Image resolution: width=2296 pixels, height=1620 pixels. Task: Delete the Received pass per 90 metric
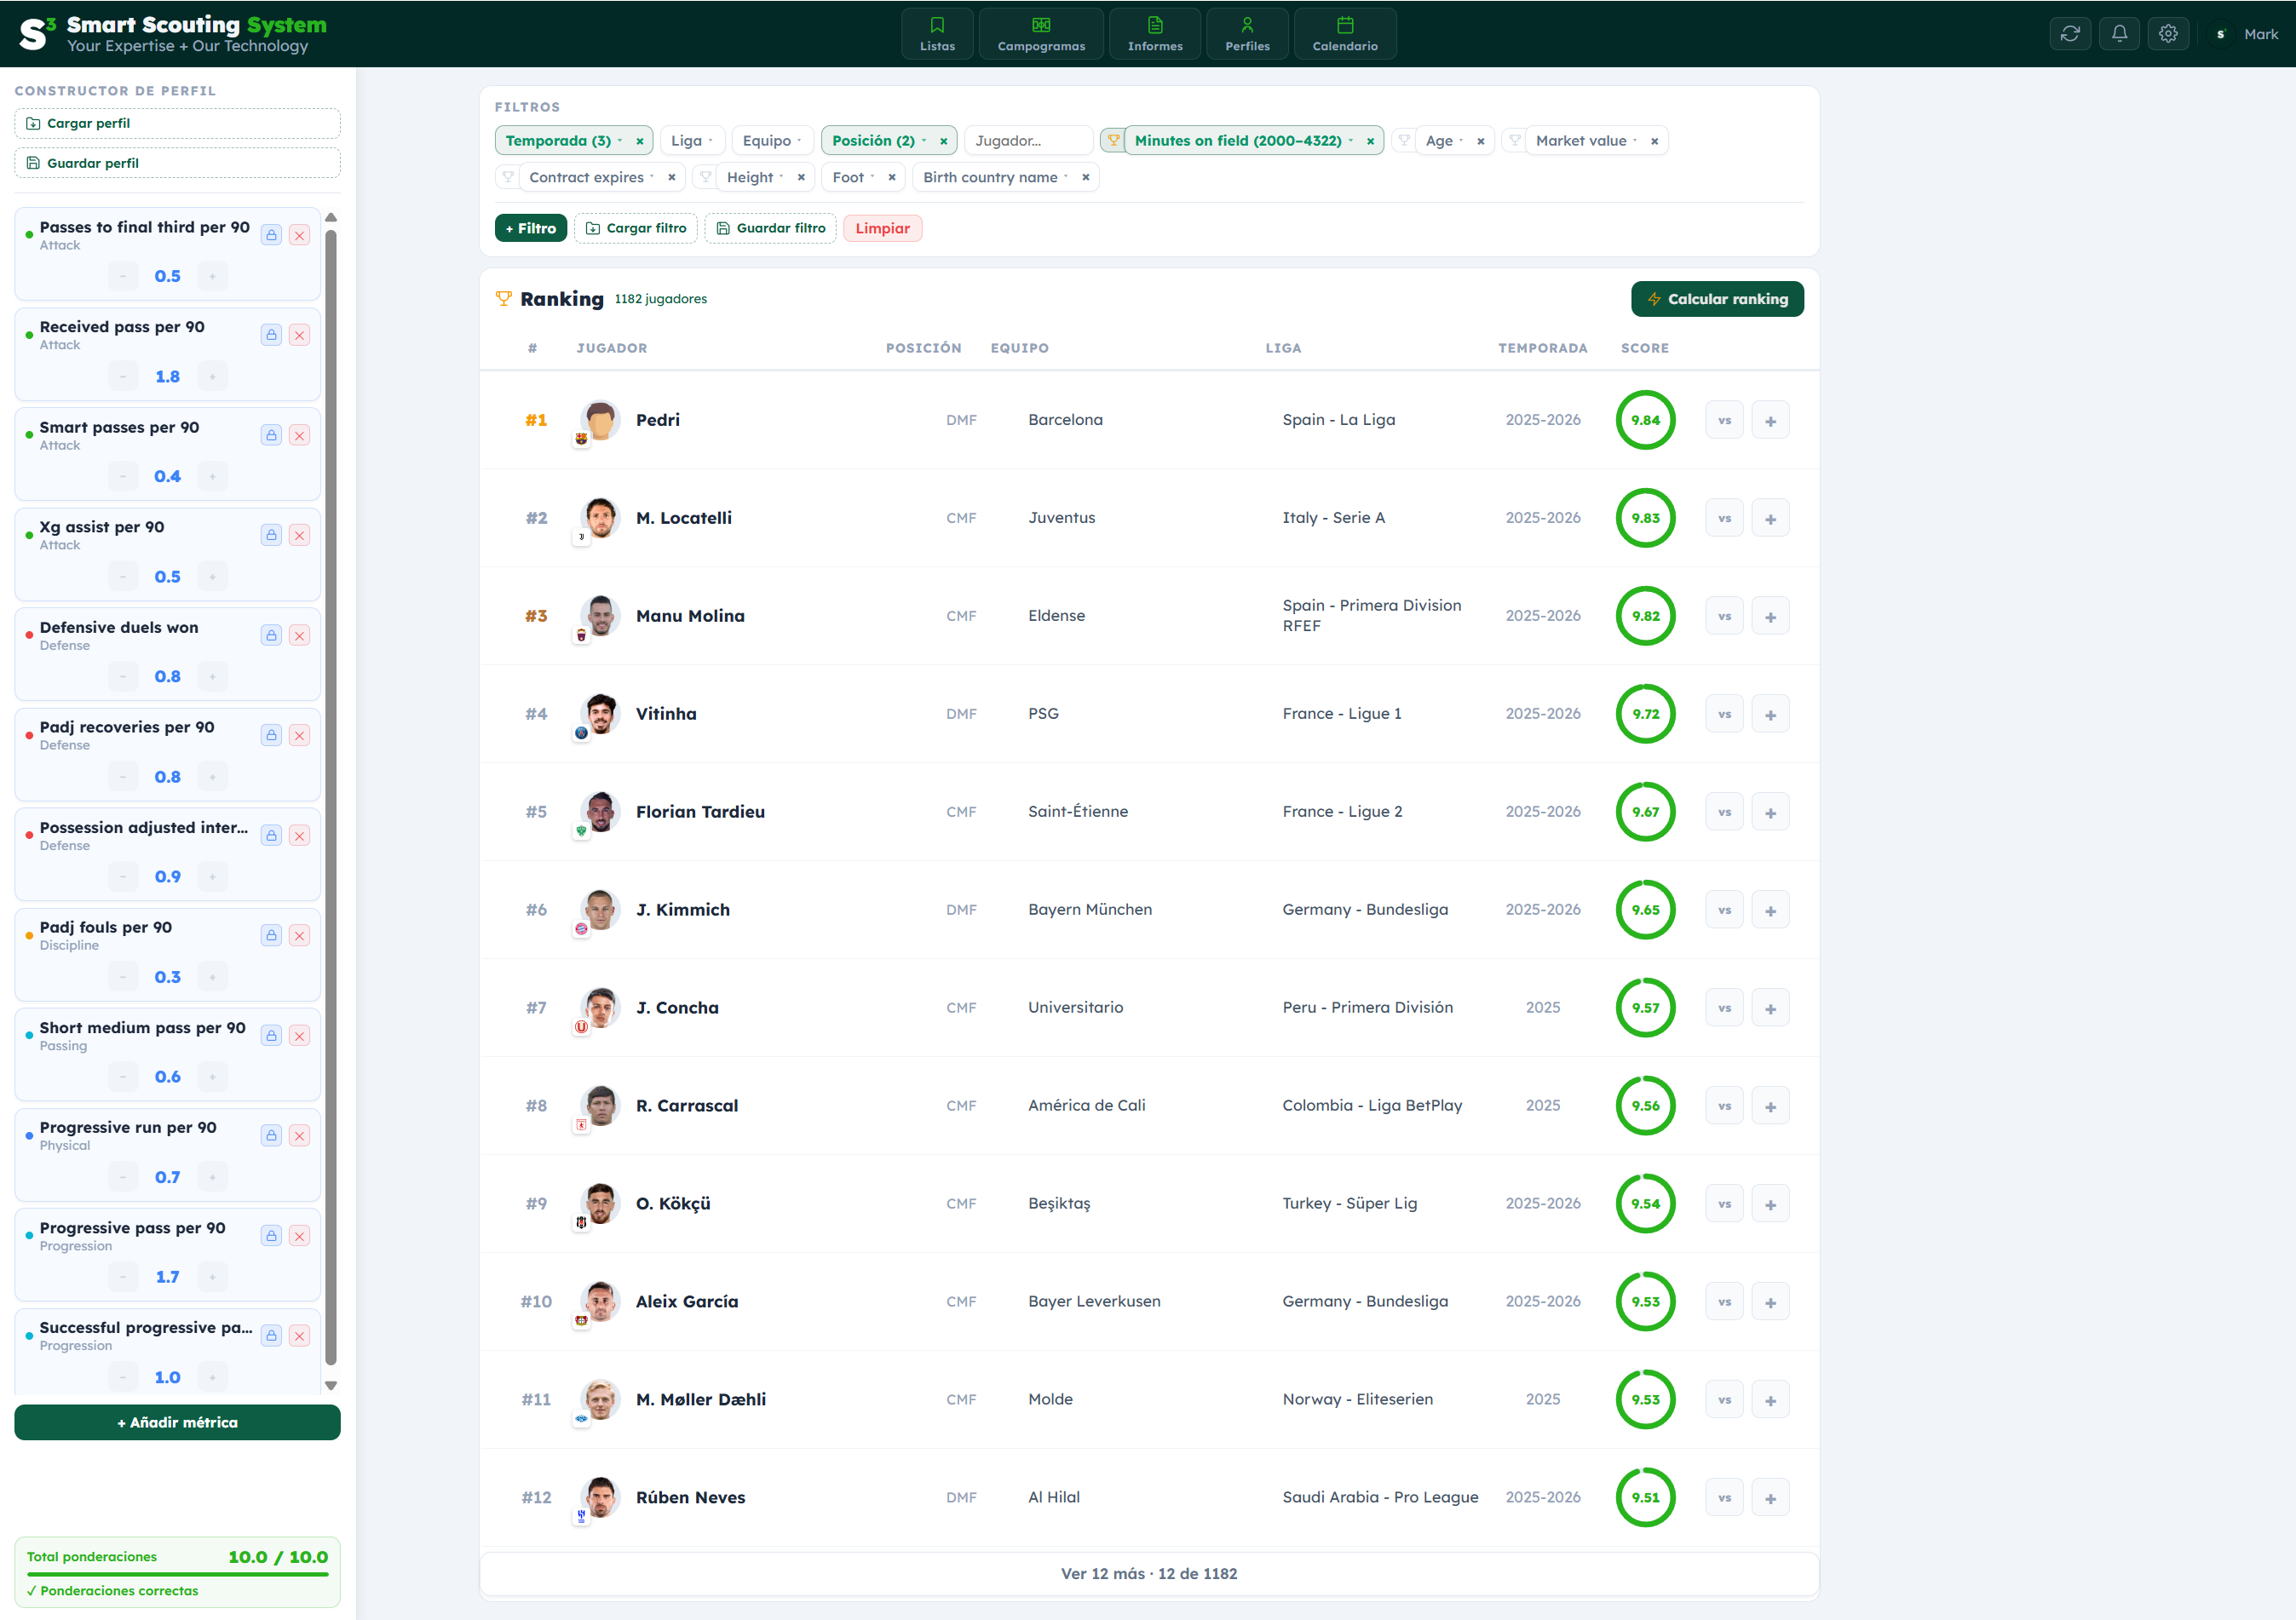(299, 335)
